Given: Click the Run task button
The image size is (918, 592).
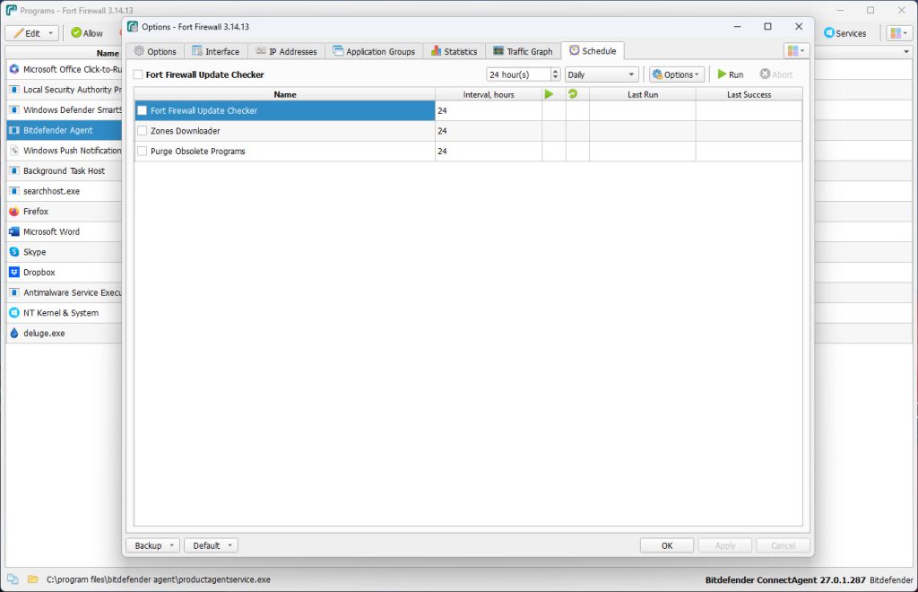Looking at the screenshot, I should [731, 75].
